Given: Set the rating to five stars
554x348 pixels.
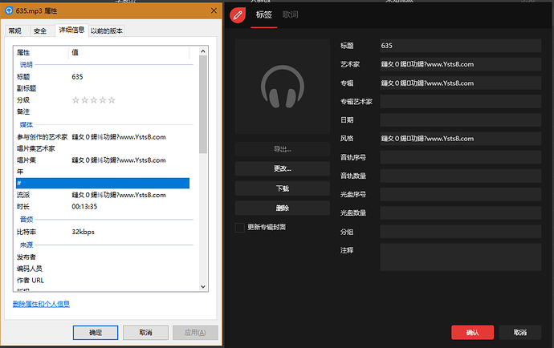Looking at the screenshot, I should point(112,100).
